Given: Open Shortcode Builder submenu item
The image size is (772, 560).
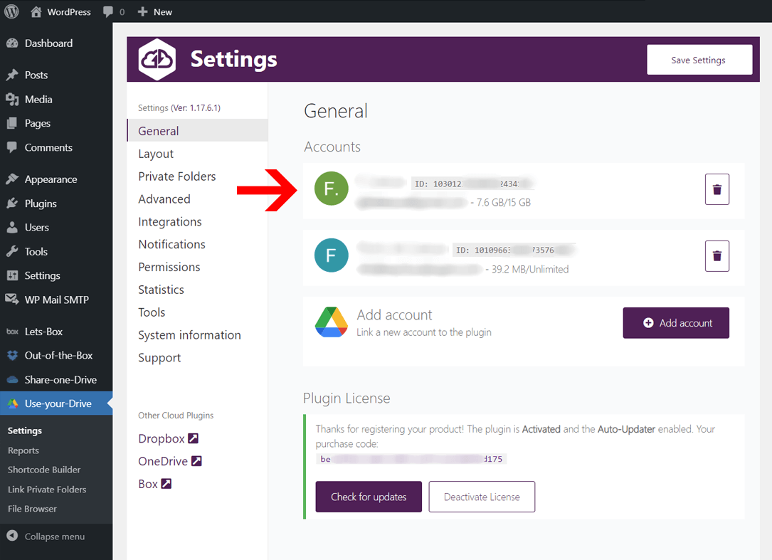Looking at the screenshot, I should coord(44,470).
